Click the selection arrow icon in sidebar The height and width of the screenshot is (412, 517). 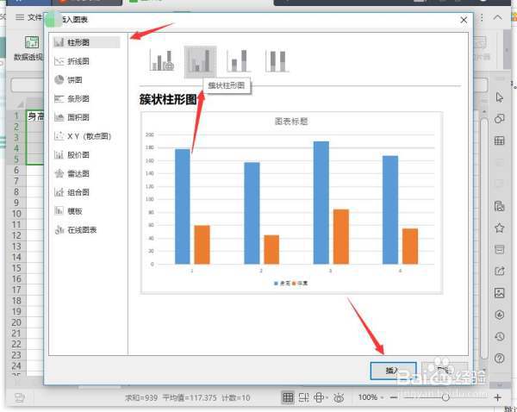[x=499, y=97]
